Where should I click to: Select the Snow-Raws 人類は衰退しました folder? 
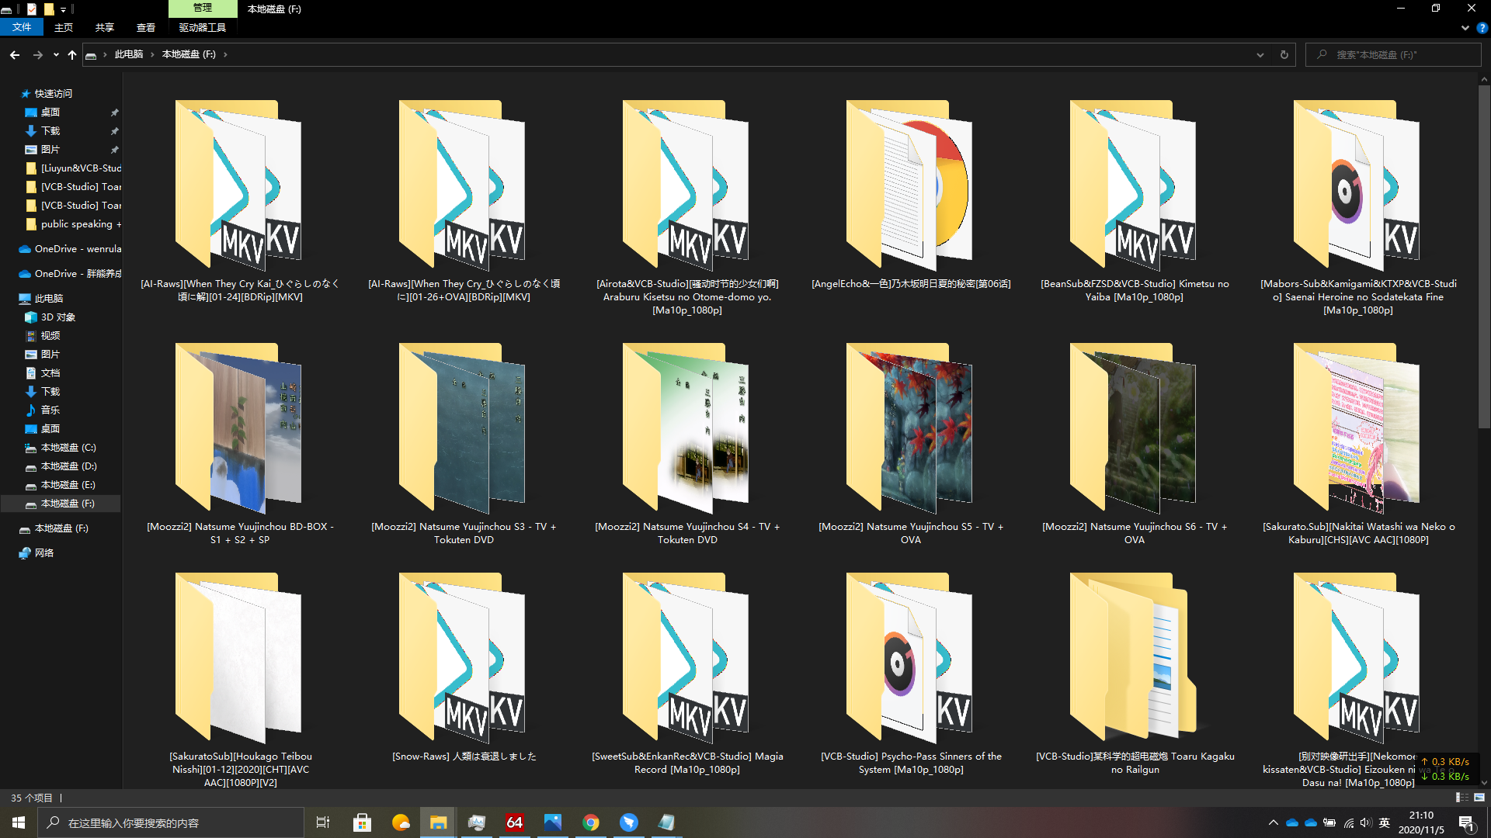tap(464, 667)
